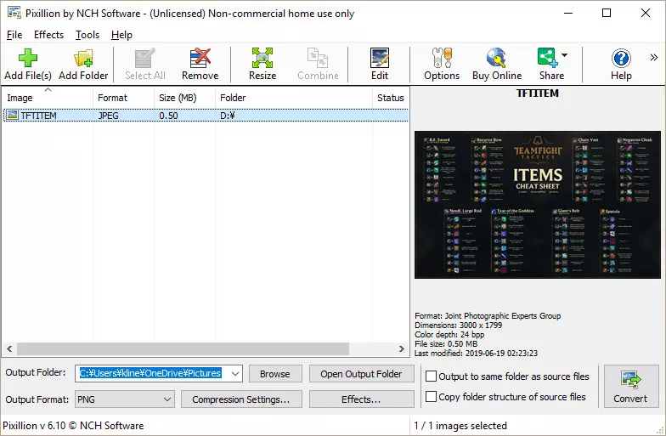666x436 pixels.
Task: Click the Browse button
Action: click(275, 374)
